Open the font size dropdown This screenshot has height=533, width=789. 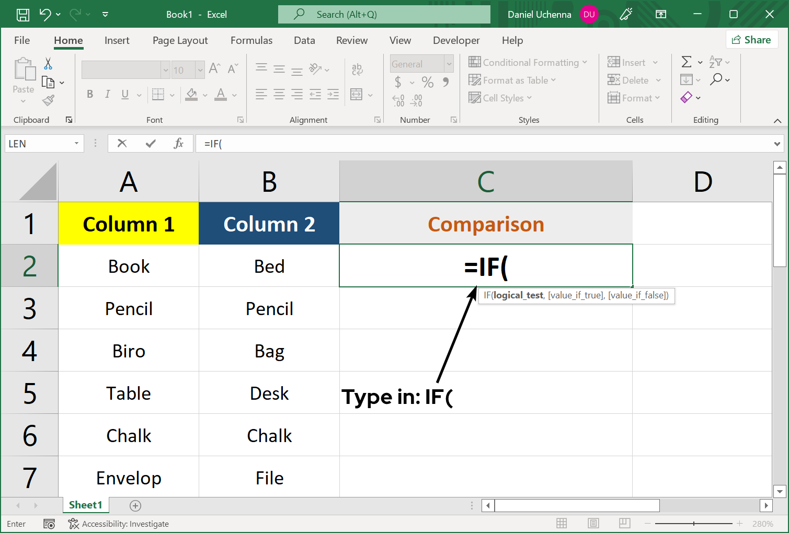[201, 69]
